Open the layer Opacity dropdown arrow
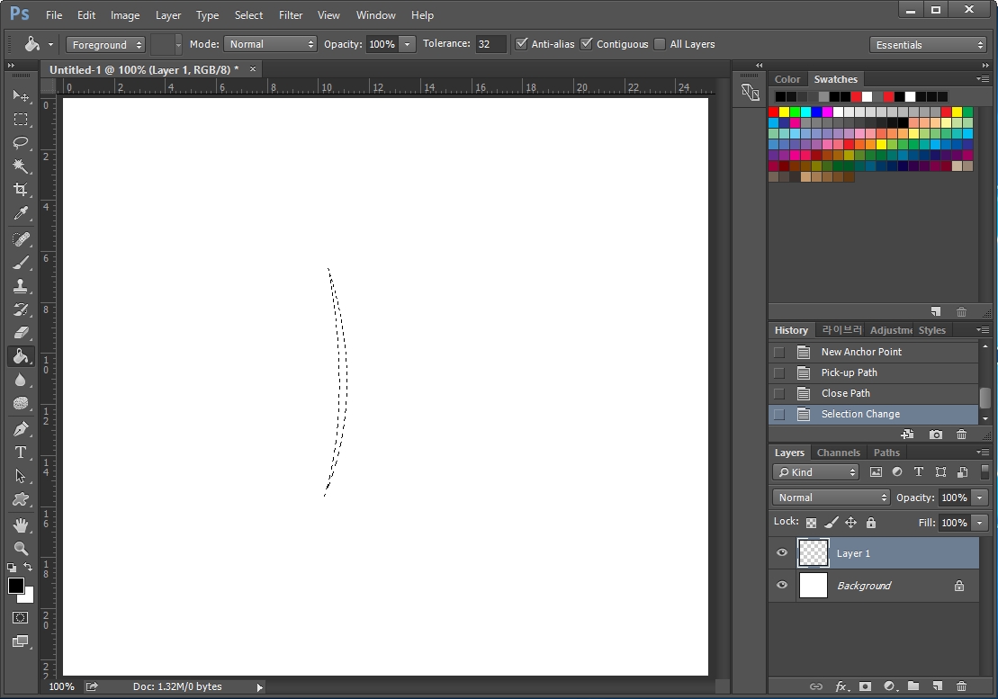This screenshot has width=998, height=699. point(980,497)
